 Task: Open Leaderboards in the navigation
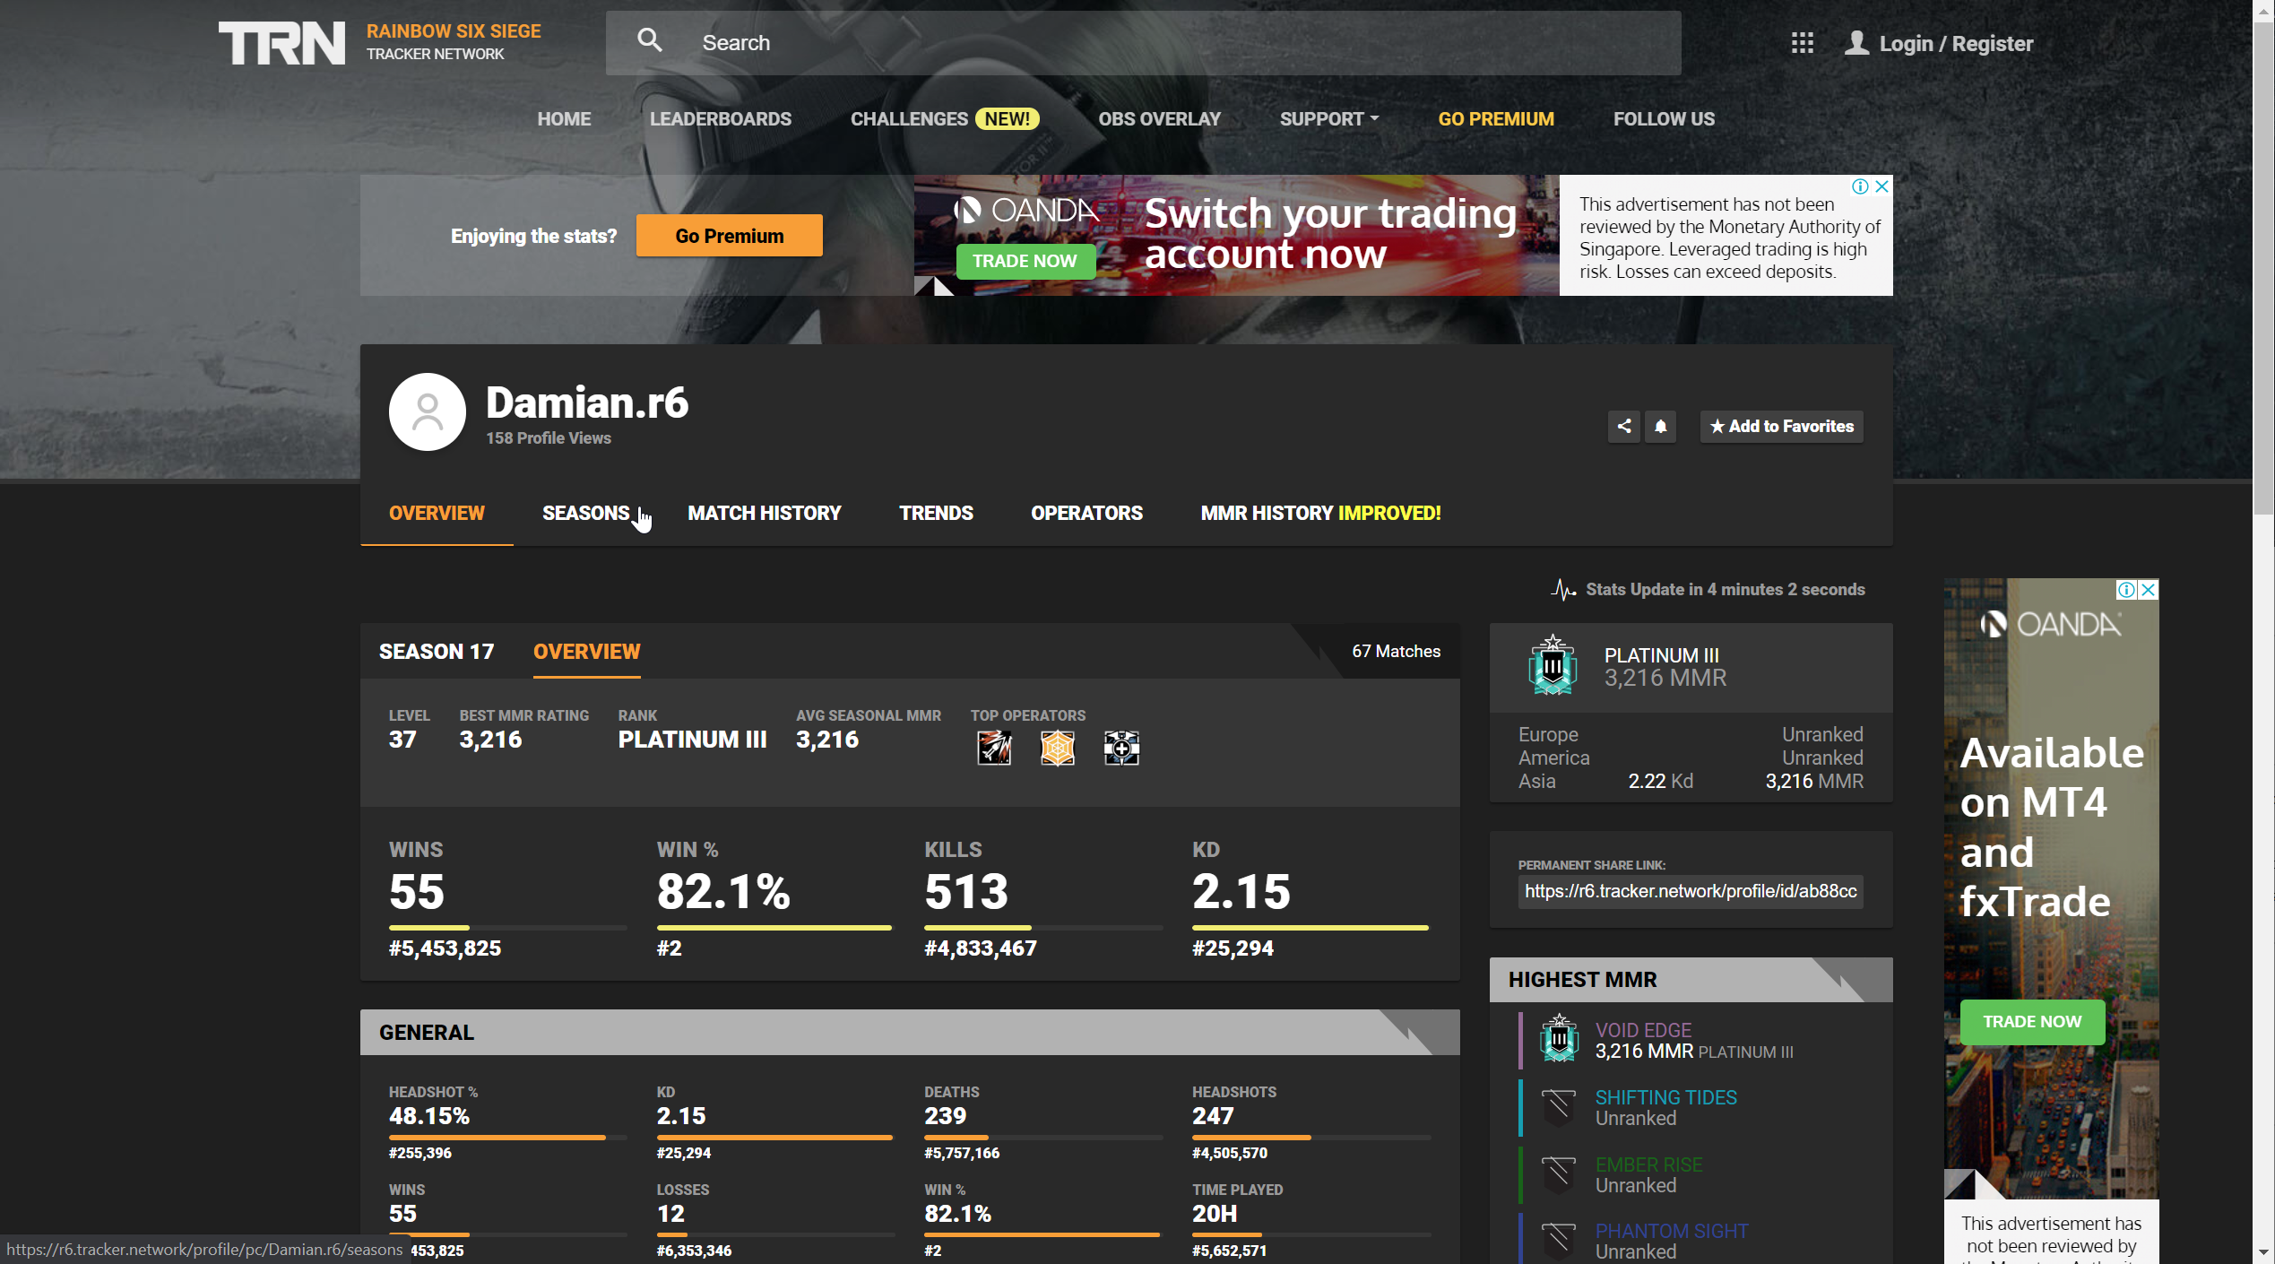(x=720, y=119)
